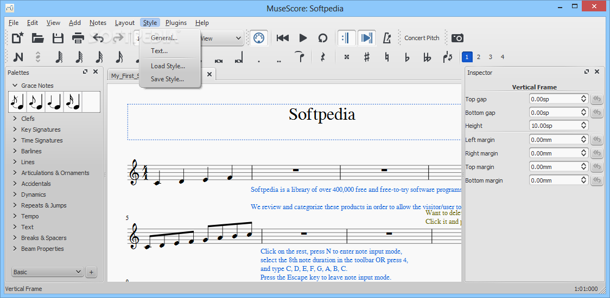The height and width of the screenshot is (298, 610).
Task: Apply the double sharp accidental
Action: pyautogui.click(x=347, y=57)
